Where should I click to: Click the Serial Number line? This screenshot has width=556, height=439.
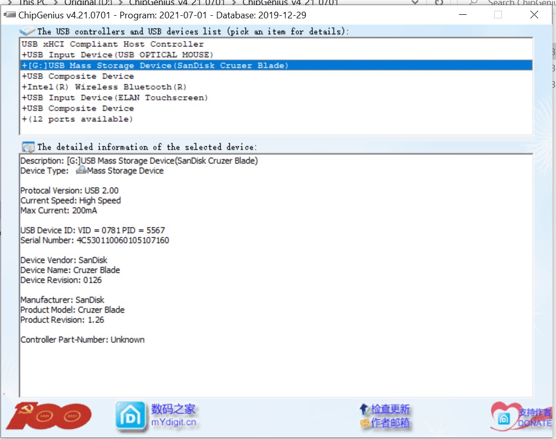94,240
